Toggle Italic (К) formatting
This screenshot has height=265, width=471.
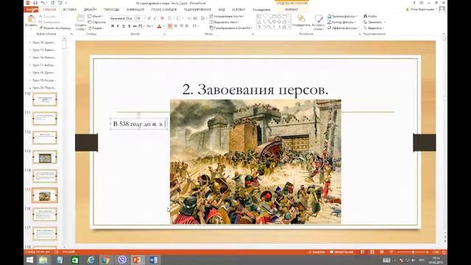(x=118, y=26)
